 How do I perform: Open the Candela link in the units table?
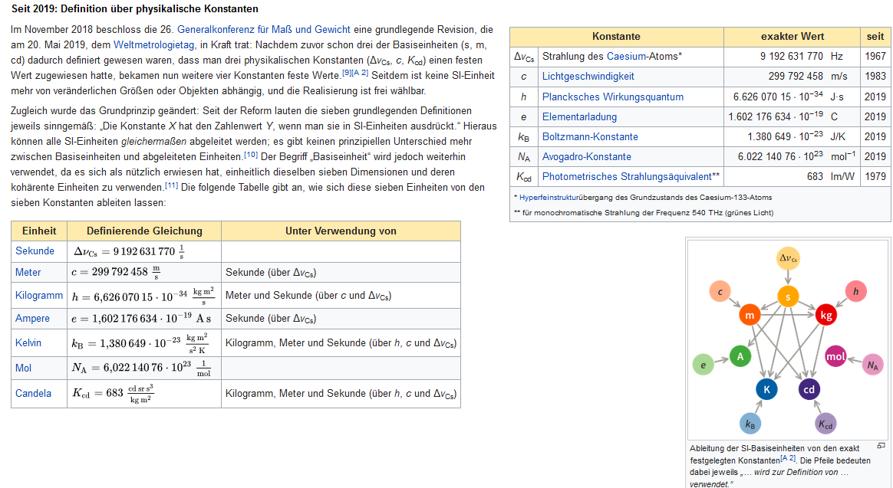(34, 393)
